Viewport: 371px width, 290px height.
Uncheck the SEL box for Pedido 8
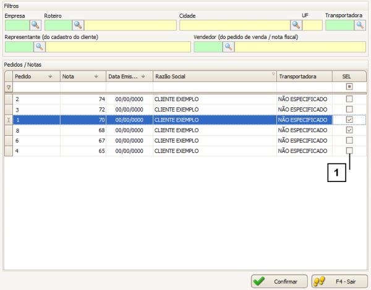click(x=349, y=130)
